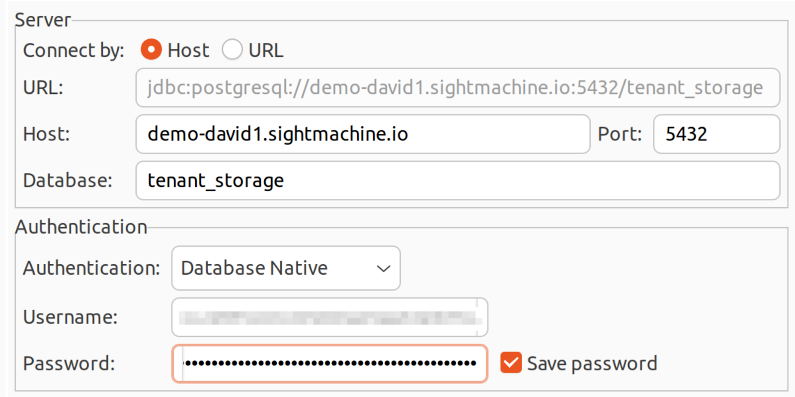
Task: Click the "URL:" field label
Action: (43, 88)
